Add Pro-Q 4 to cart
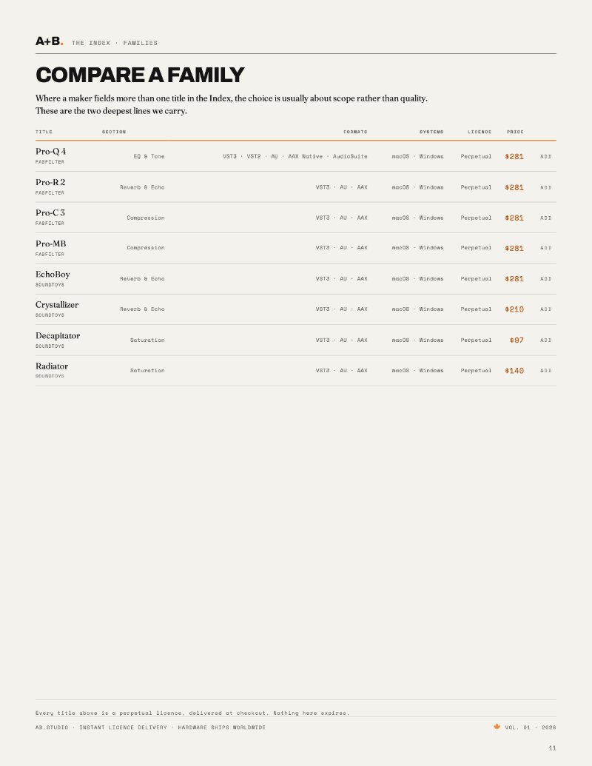This screenshot has width=592, height=766. point(545,157)
